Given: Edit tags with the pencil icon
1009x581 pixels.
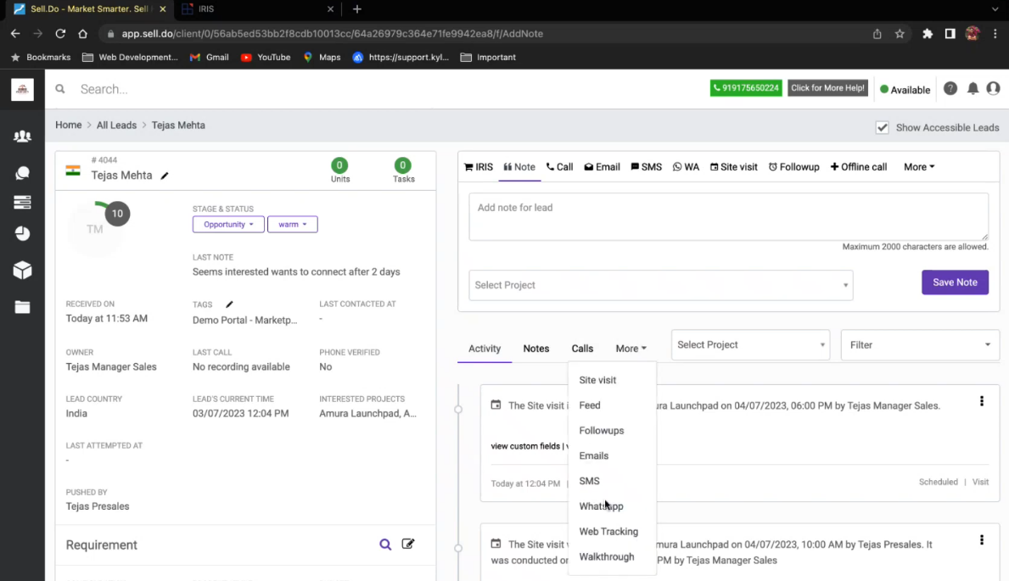Looking at the screenshot, I should click(229, 304).
